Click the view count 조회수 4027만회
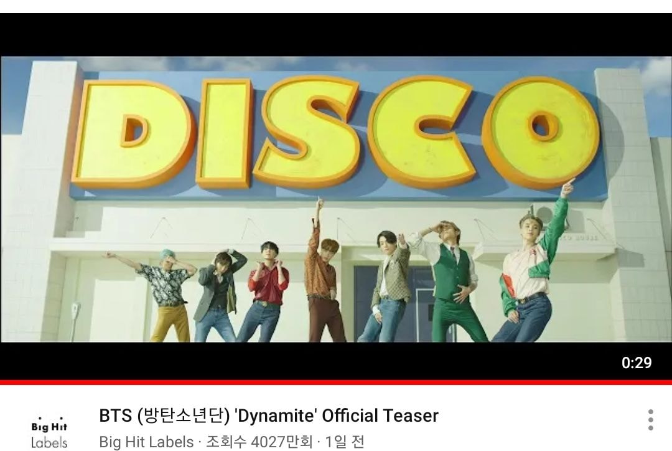The image size is (672, 451). [259, 442]
